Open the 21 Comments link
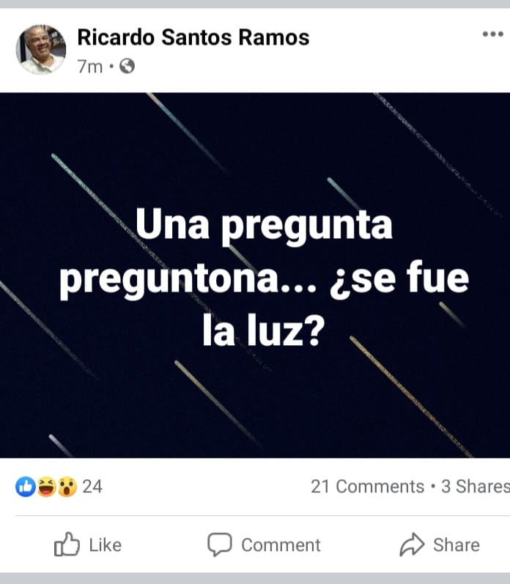Viewport: 510px width, 584px height. click(368, 487)
